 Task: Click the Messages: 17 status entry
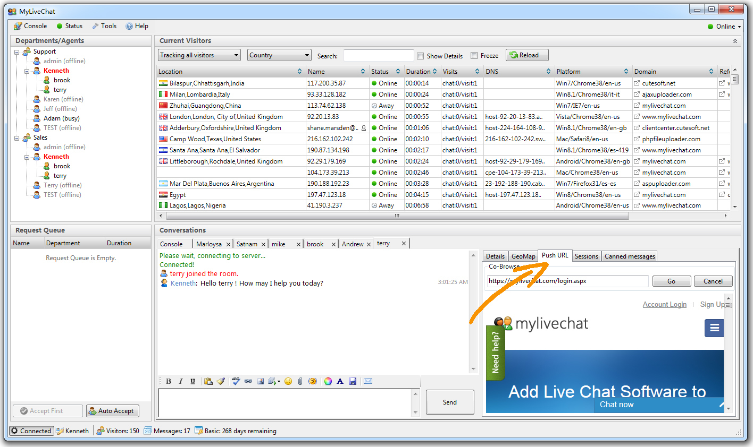[x=167, y=431]
